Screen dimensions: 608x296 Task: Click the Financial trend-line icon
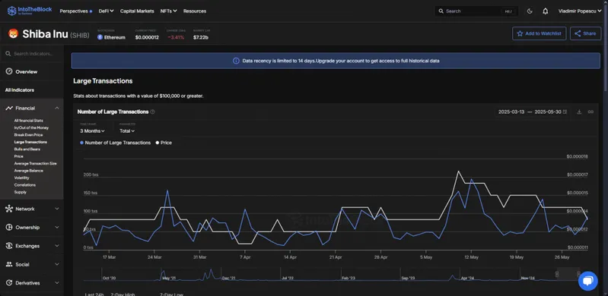click(9, 109)
